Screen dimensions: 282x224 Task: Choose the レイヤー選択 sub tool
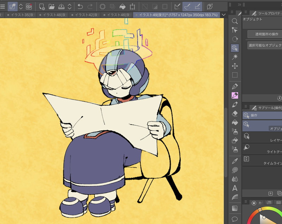click(262, 138)
